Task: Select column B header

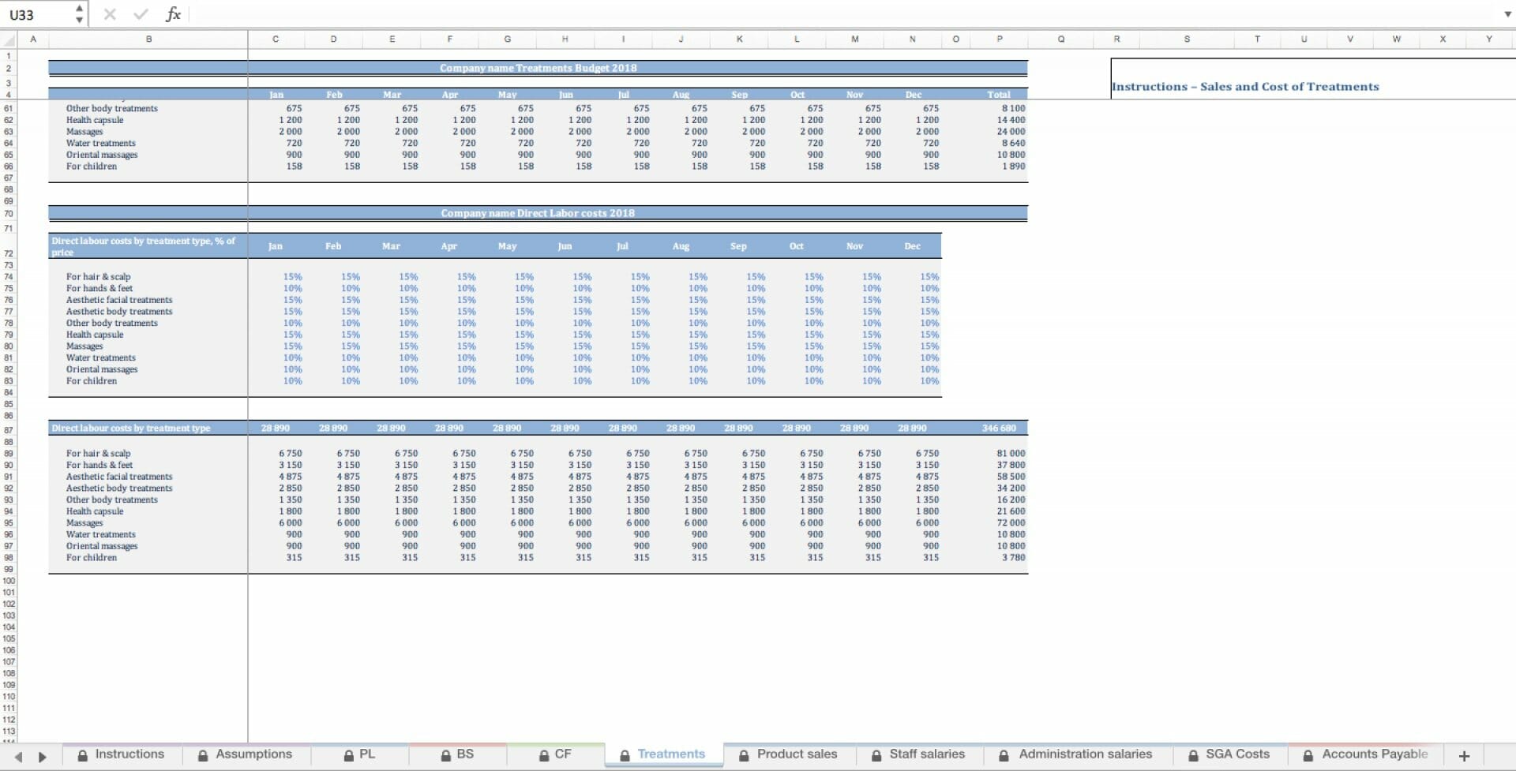Action: (x=148, y=39)
